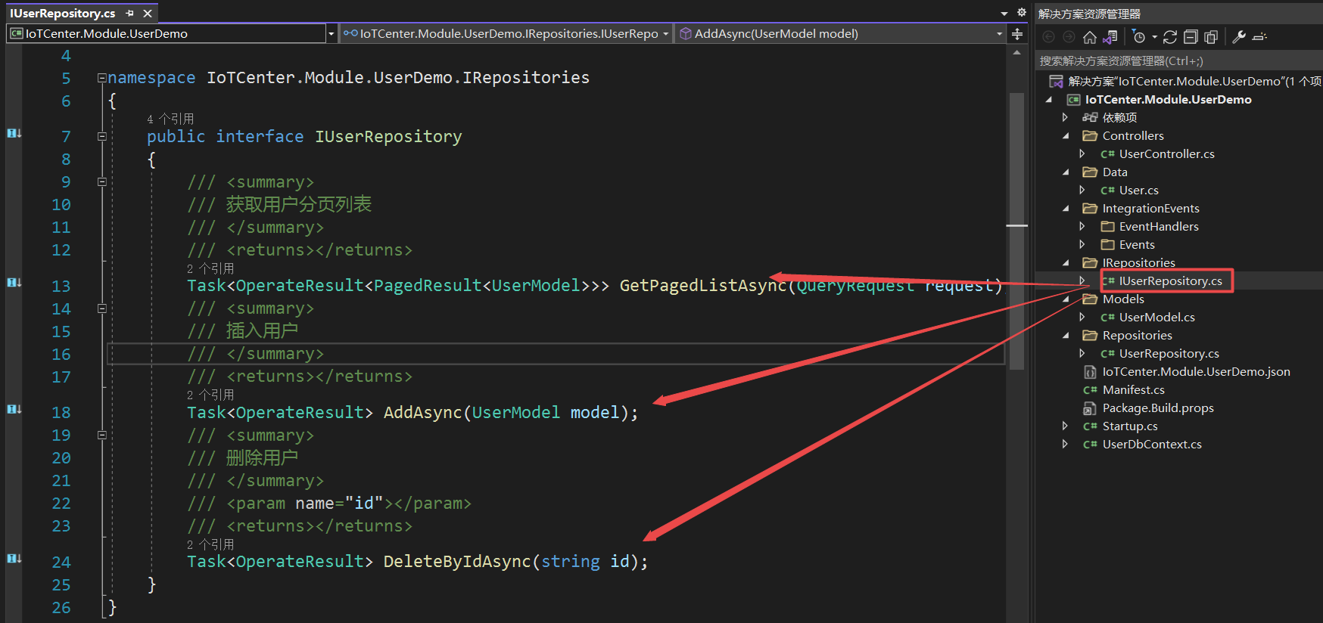
Task: Select the IUserRepository.cs editor tab
Action: tap(63, 14)
